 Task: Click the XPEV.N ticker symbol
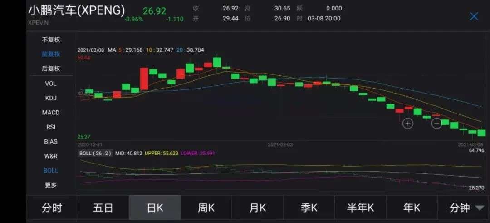pos(39,23)
